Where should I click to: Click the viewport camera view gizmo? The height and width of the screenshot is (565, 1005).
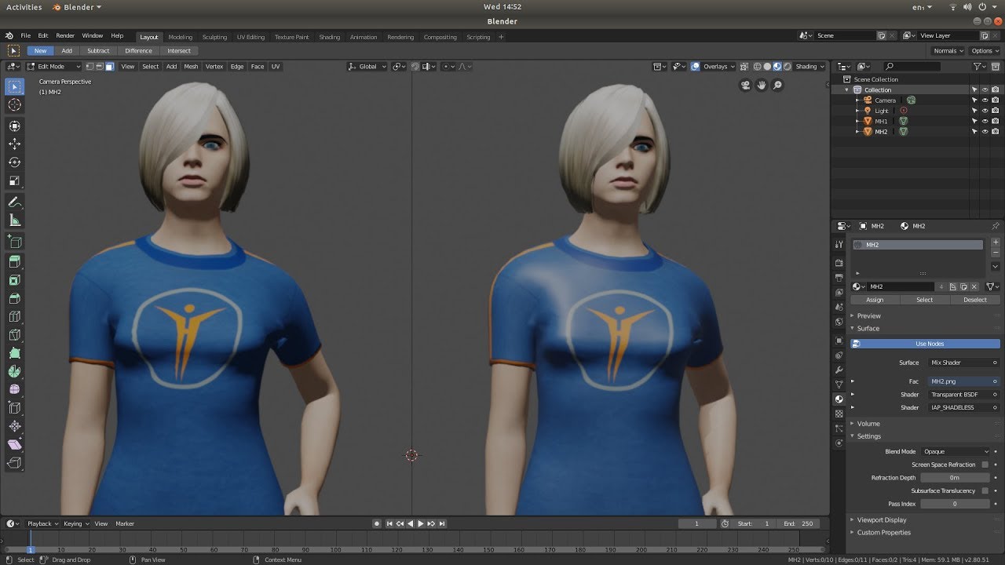(746, 85)
